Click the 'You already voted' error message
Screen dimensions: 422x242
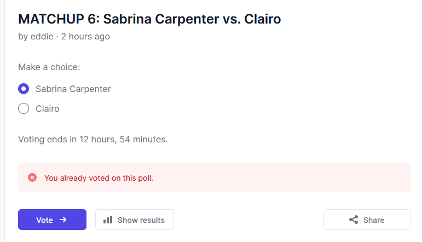pos(99,178)
